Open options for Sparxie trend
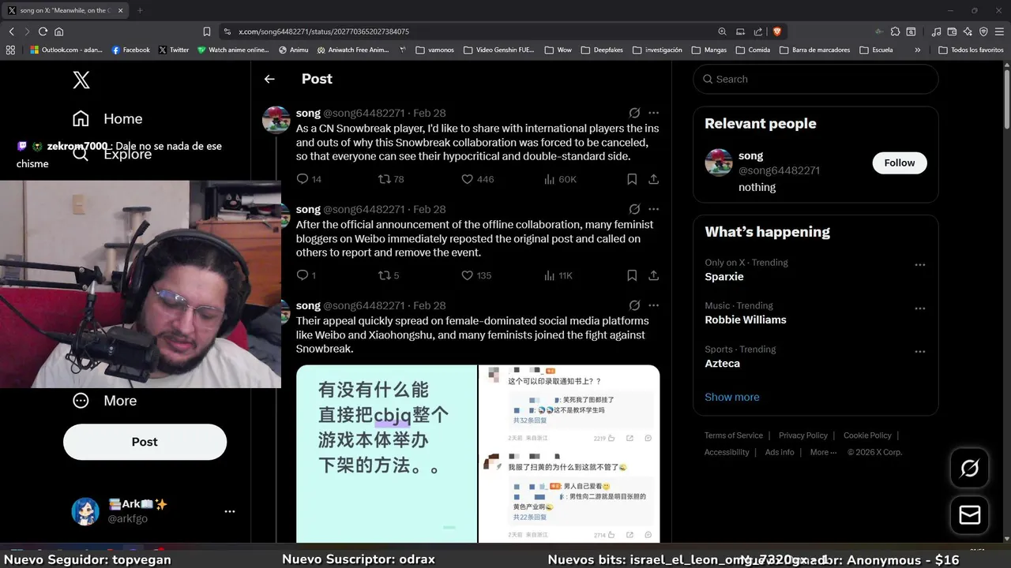1011x568 pixels. point(919,265)
